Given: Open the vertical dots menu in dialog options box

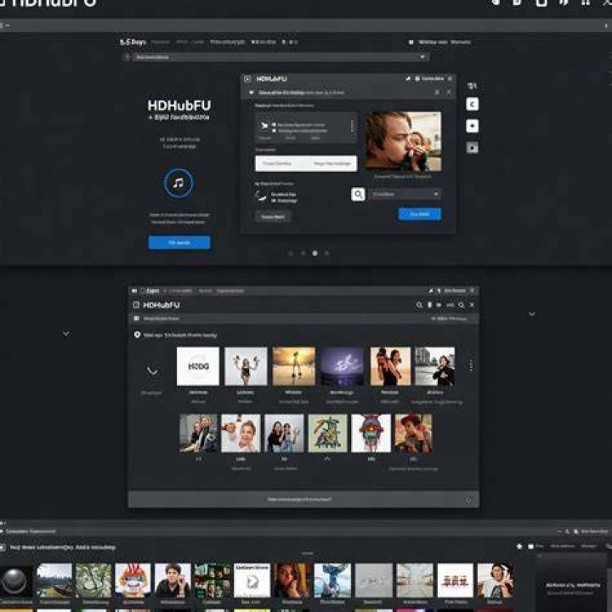Looking at the screenshot, I should pyautogui.click(x=352, y=125).
